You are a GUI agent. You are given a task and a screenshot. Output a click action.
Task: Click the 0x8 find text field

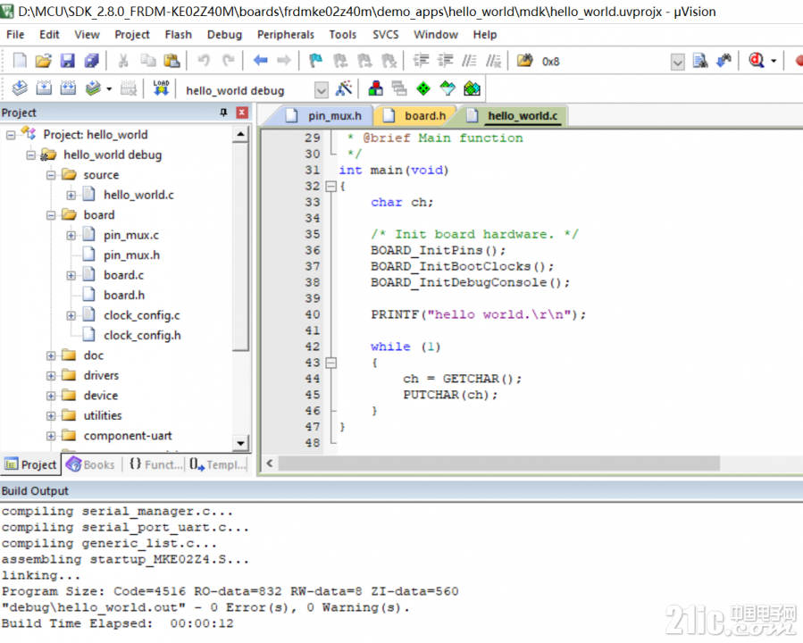point(605,62)
